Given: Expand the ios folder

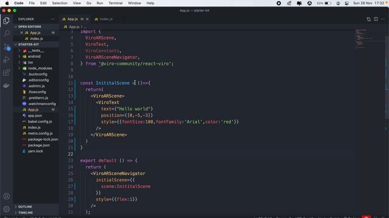Looking at the screenshot, I should (x=19, y=62).
